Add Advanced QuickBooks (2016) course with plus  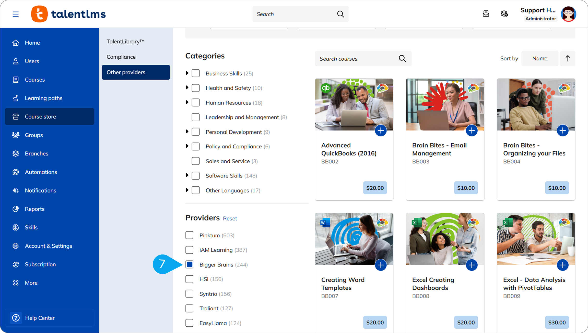[381, 131]
